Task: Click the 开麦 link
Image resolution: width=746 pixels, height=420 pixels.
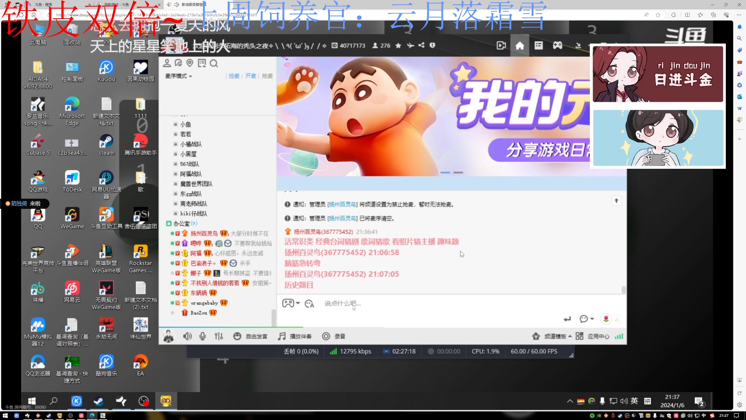Action: [251, 76]
